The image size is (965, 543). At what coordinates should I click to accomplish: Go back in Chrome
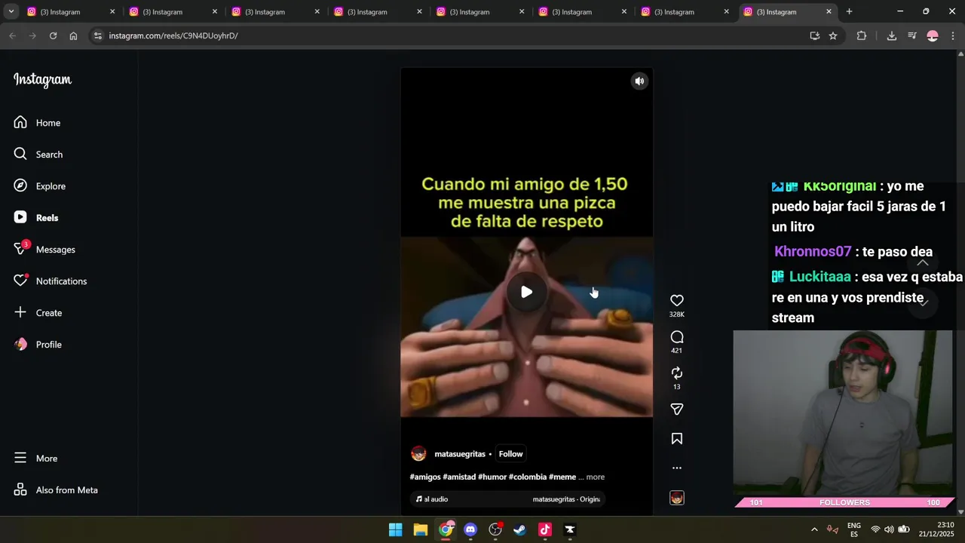click(12, 35)
